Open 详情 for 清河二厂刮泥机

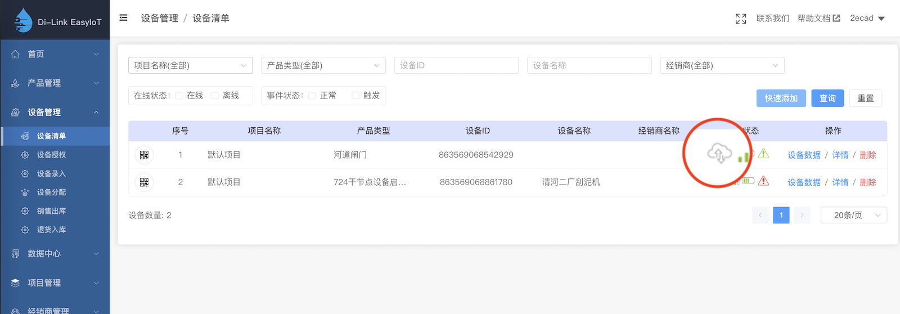click(x=840, y=182)
